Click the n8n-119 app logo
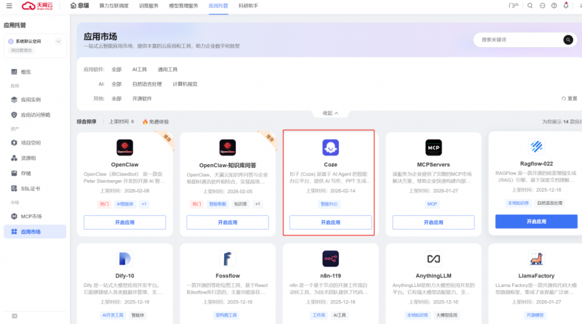 pyautogui.click(x=330, y=259)
